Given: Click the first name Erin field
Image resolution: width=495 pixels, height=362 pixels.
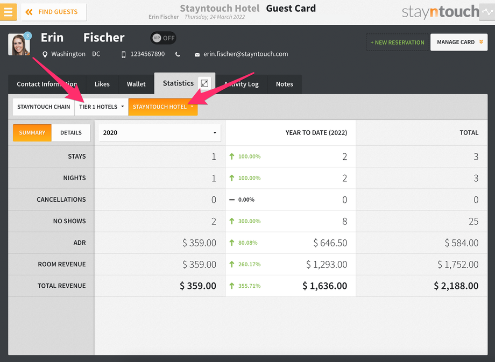Looking at the screenshot, I should (x=52, y=38).
